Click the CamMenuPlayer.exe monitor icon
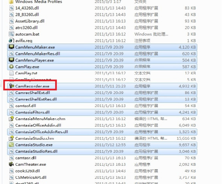The image size is (224, 184). [x=12, y=60]
